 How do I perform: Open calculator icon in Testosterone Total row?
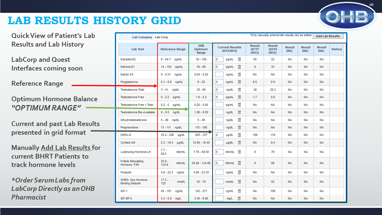coord(239,90)
